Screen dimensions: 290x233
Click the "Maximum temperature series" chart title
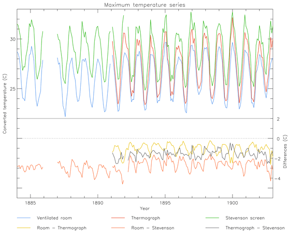pyautogui.click(x=145, y=5)
